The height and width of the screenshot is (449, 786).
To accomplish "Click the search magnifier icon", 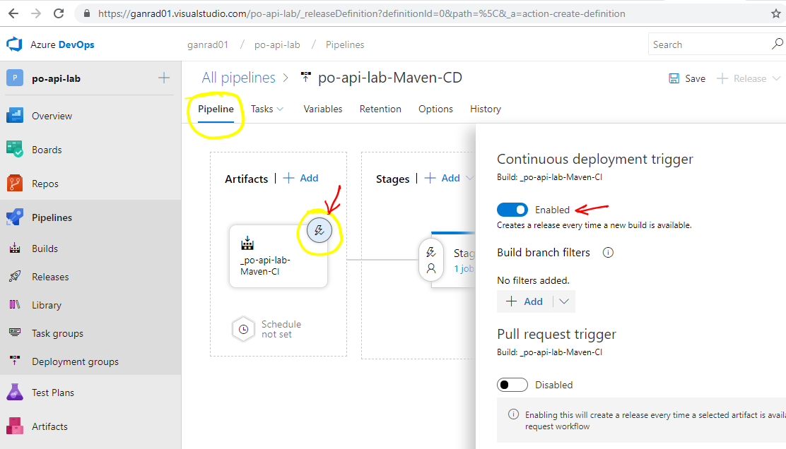I will click(x=777, y=44).
